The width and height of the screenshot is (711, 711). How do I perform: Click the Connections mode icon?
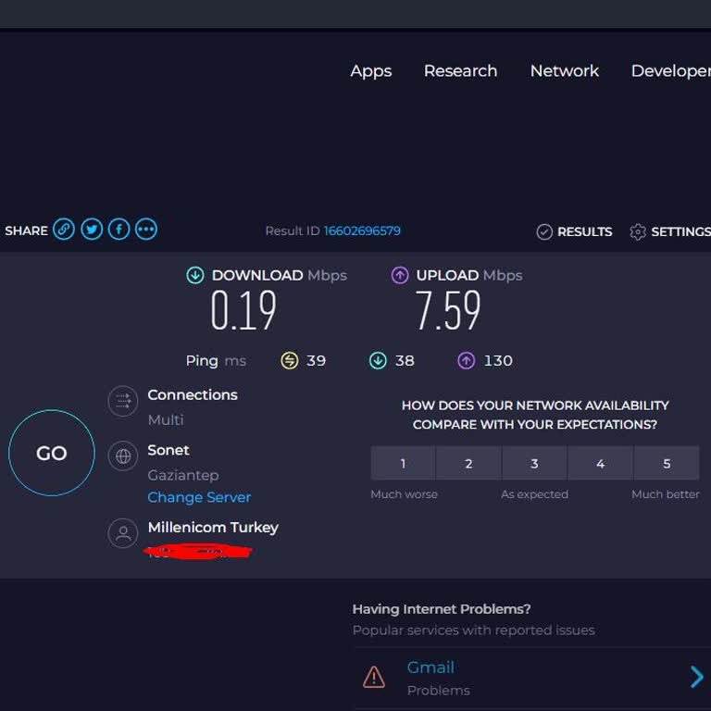pyautogui.click(x=123, y=401)
